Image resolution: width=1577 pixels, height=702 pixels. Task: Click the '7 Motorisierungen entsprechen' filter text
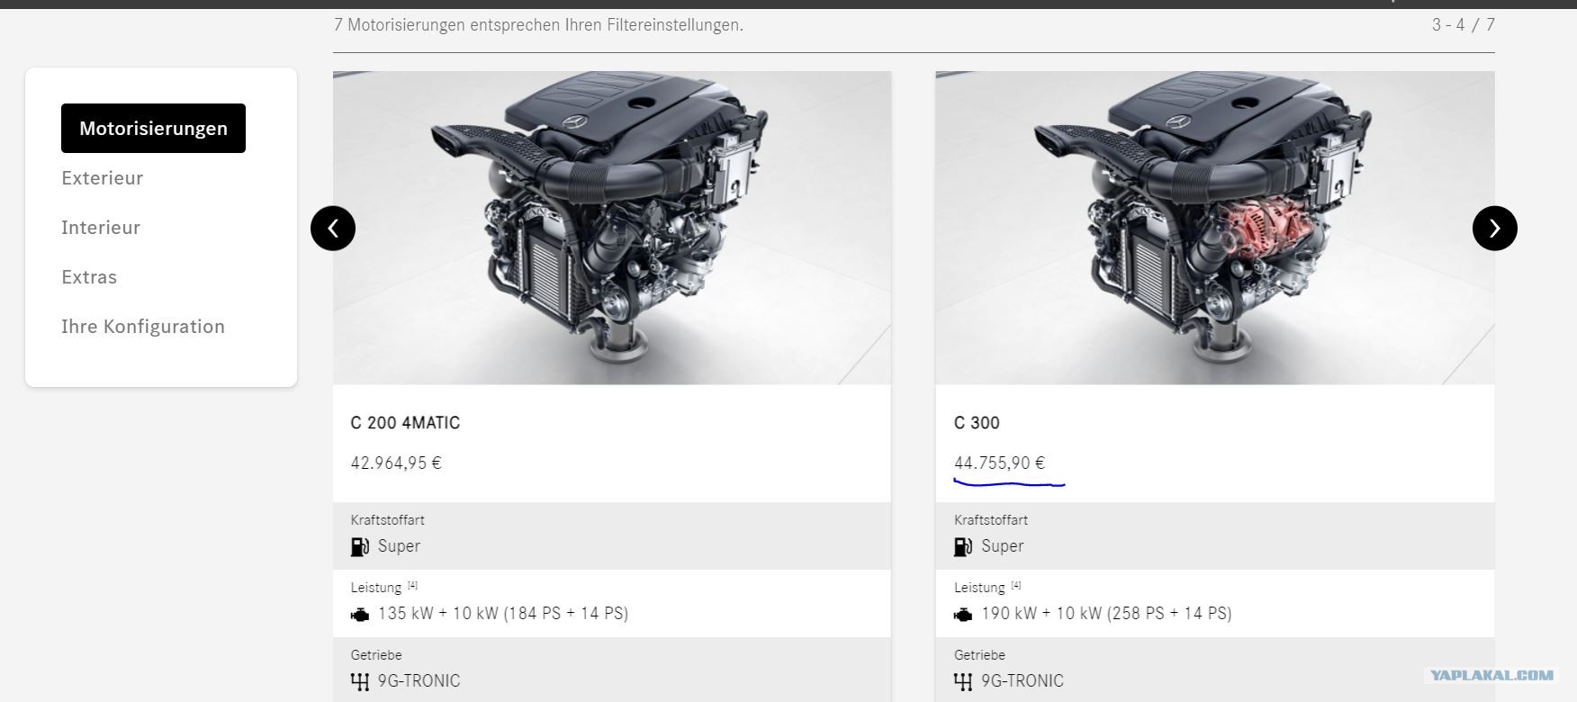point(538,25)
